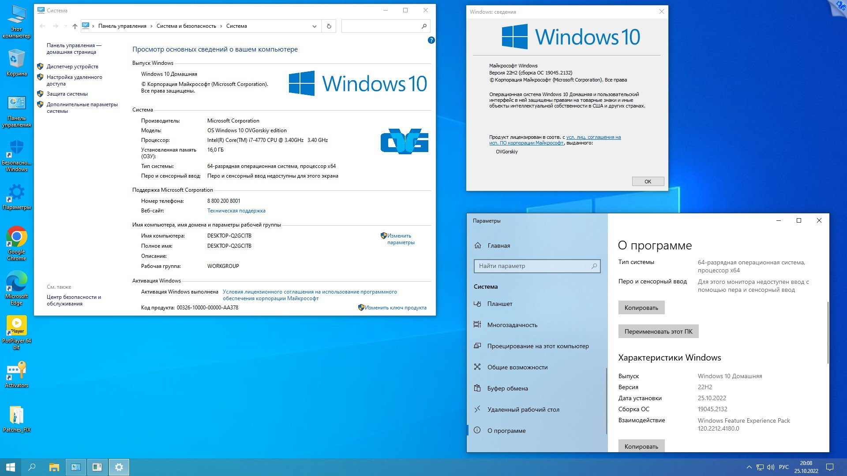Viewport: 847px width, 476px height.
Task: Click OK button in Windows сведения
Action: coord(648,181)
